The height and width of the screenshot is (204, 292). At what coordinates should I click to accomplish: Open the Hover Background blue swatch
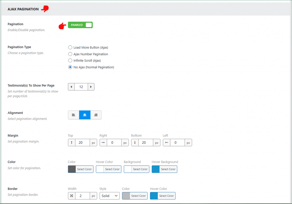point(156,169)
